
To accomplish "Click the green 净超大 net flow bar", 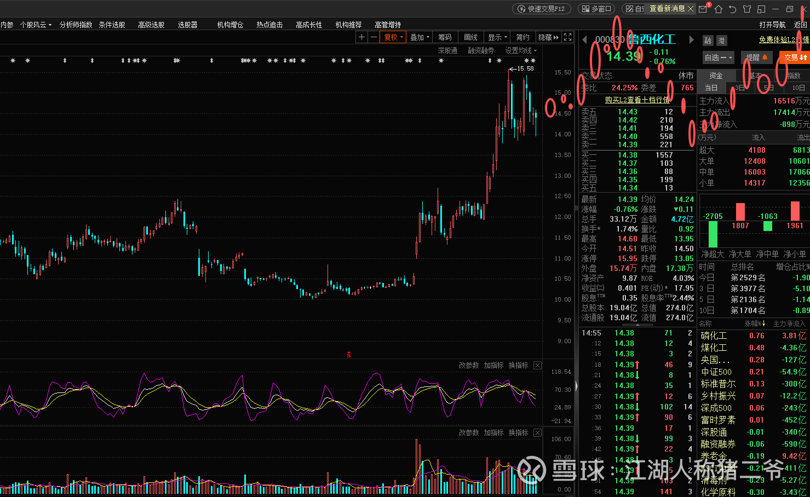I will 713,234.
